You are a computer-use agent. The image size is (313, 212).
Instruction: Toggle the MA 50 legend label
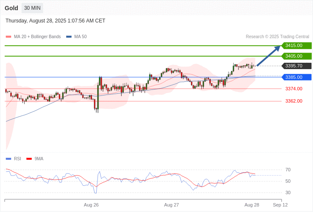(x=80, y=37)
